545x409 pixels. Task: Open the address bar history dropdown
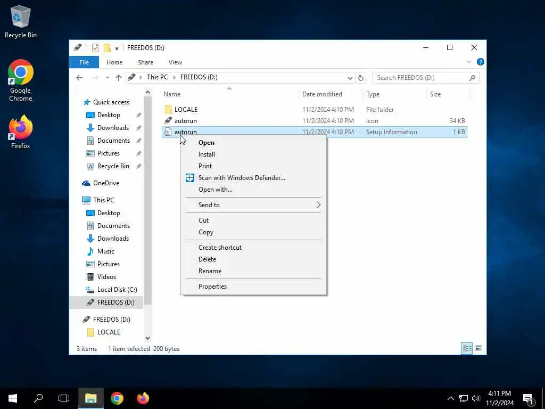pos(350,78)
